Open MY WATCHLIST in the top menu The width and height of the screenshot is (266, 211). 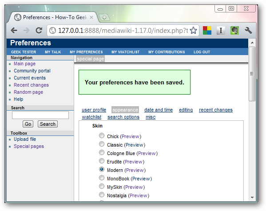125,52
